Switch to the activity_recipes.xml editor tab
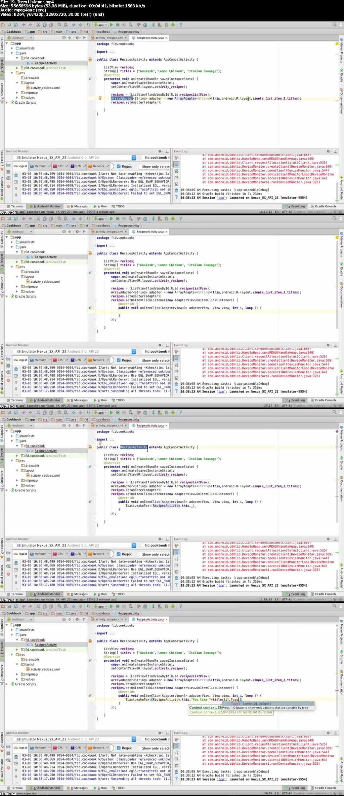 pyautogui.click(x=109, y=38)
